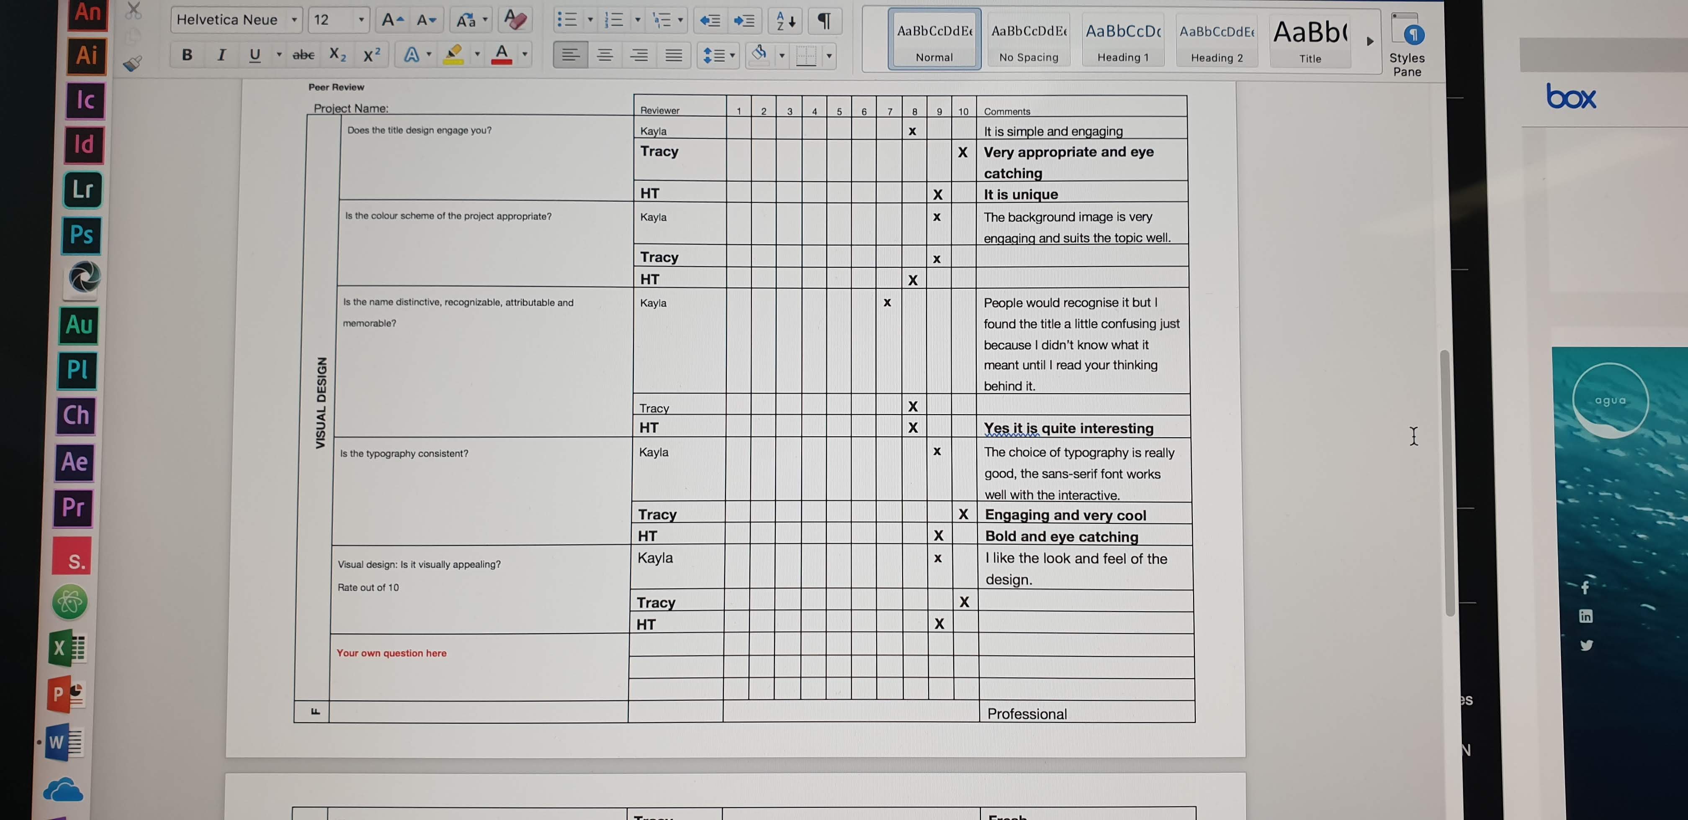Click the Sort A to Z icon
Screen dimensions: 1688x820
coord(785,21)
